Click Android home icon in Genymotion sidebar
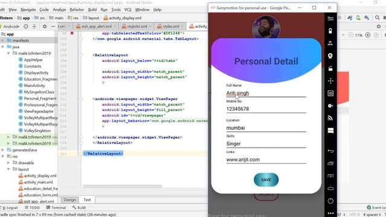 [331, 189]
